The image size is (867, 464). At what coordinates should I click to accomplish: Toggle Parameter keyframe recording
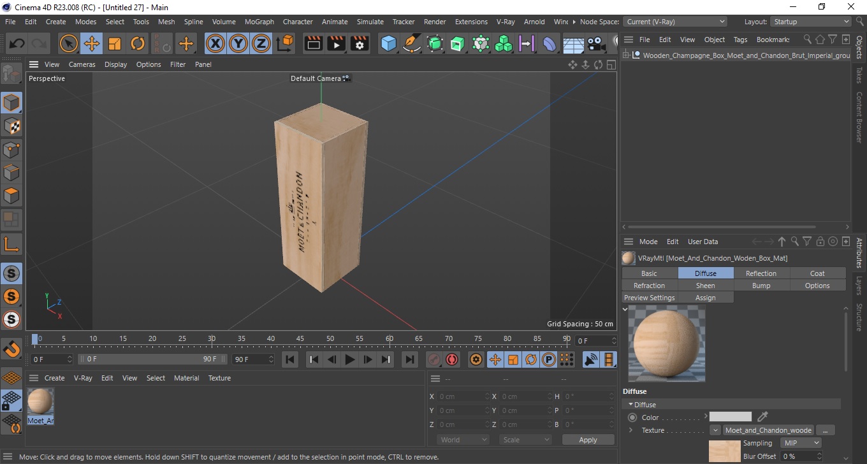[x=548, y=359]
